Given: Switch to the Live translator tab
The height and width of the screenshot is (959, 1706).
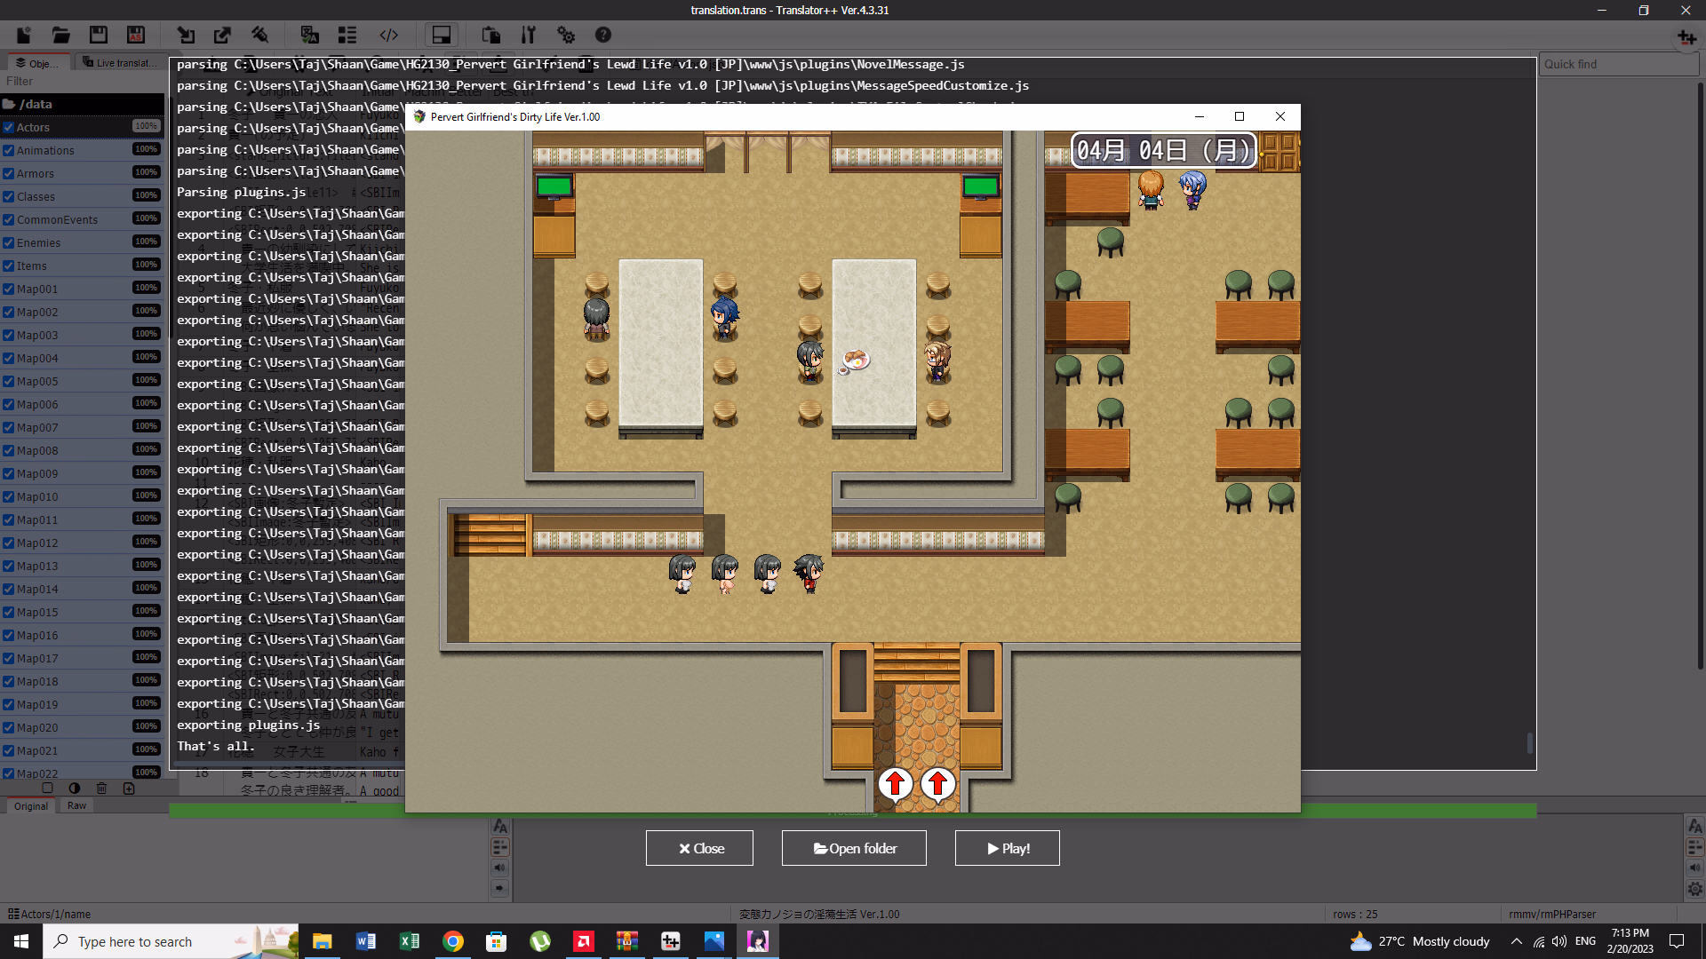Looking at the screenshot, I should 120,63.
